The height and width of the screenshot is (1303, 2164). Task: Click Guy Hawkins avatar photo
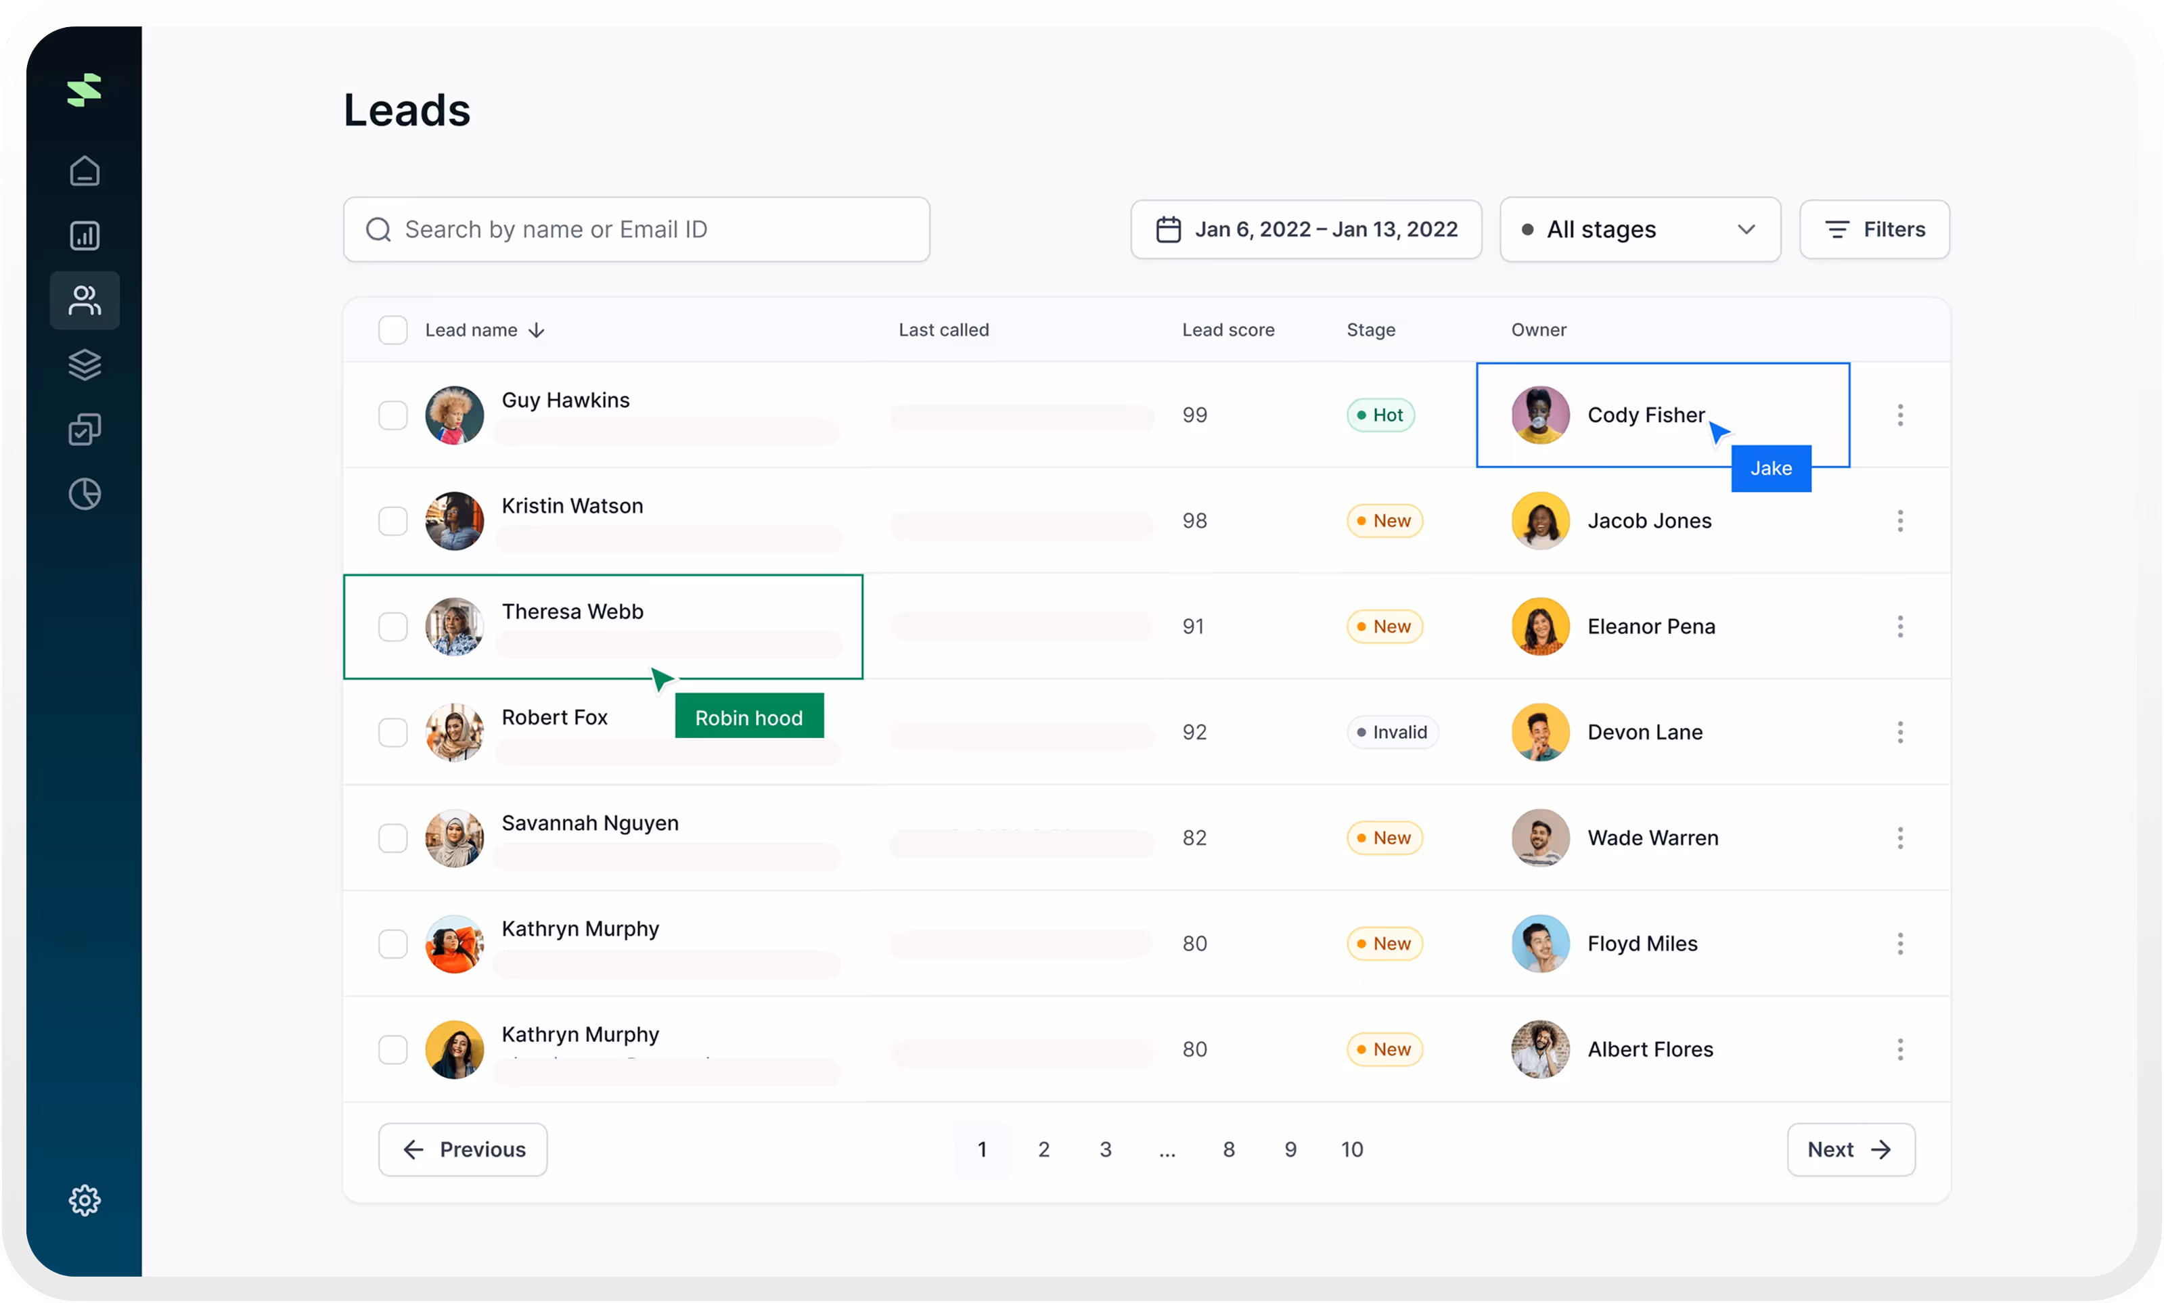(x=454, y=415)
